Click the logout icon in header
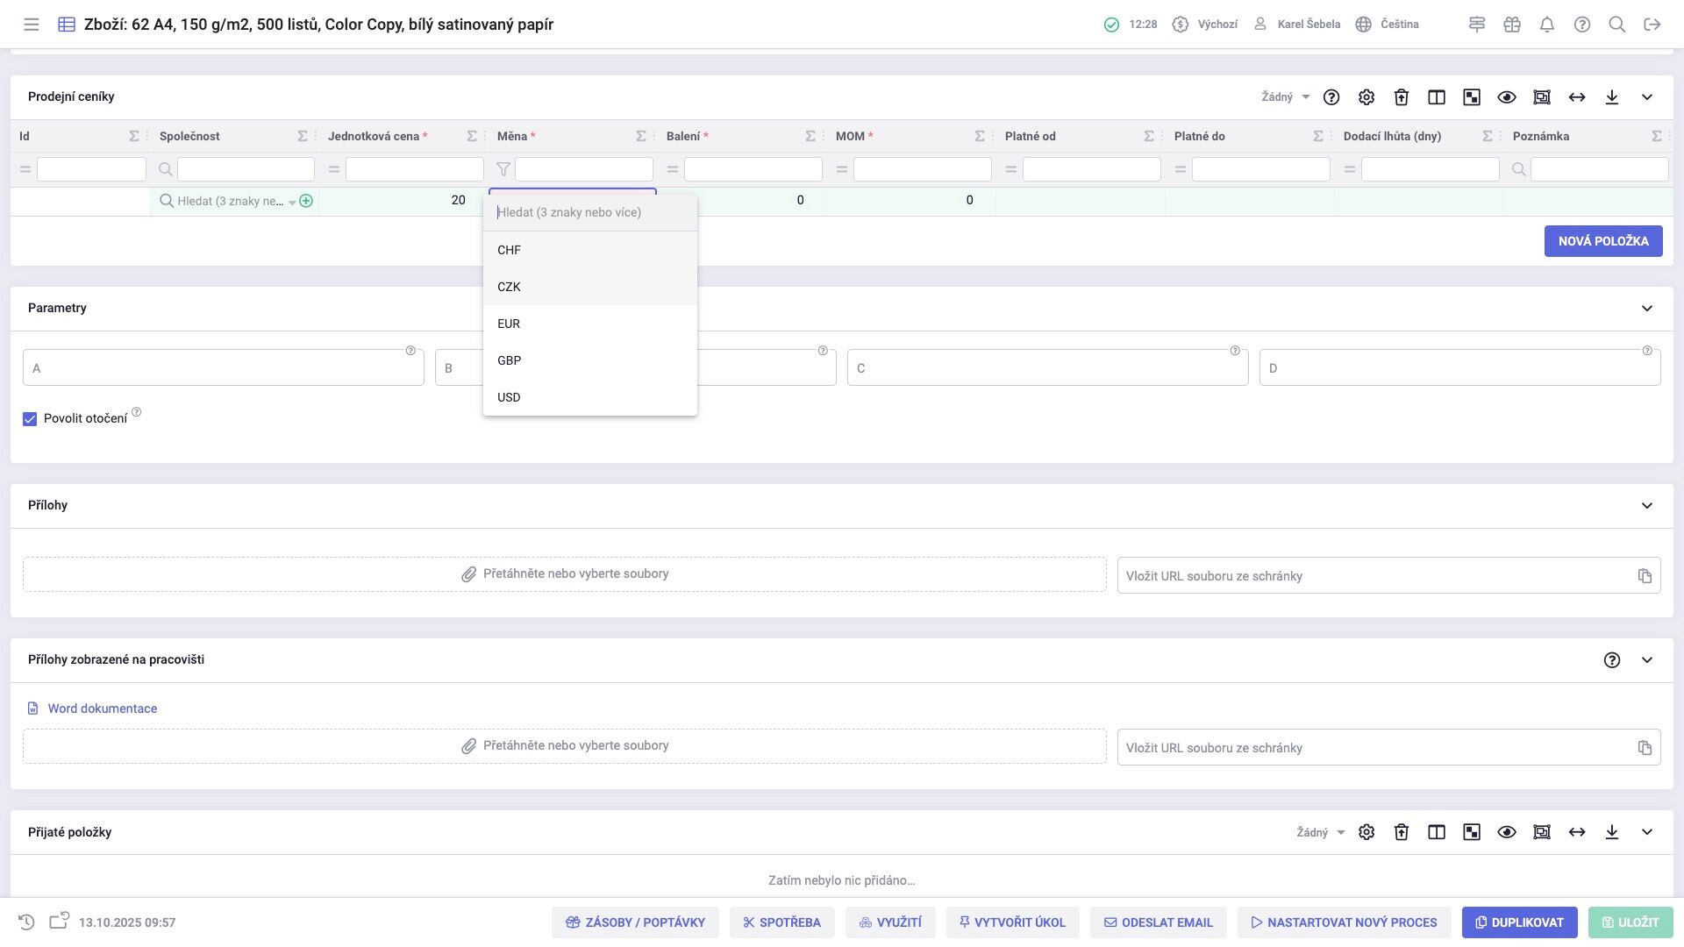Image resolution: width=1684 pixels, height=947 pixels. (x=1652, y=25)
